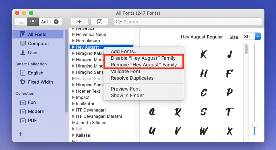
Task: Click the V glyph in the preview
Action: [178, 131]
